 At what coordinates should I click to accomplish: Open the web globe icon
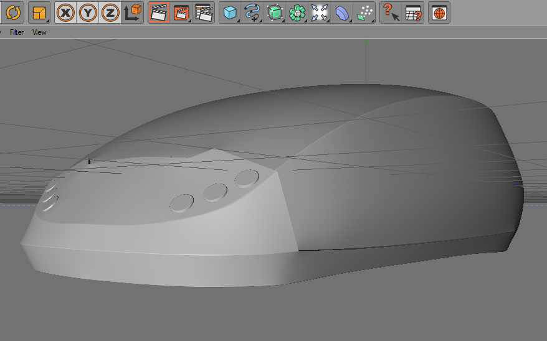click(x=439, y=12)
